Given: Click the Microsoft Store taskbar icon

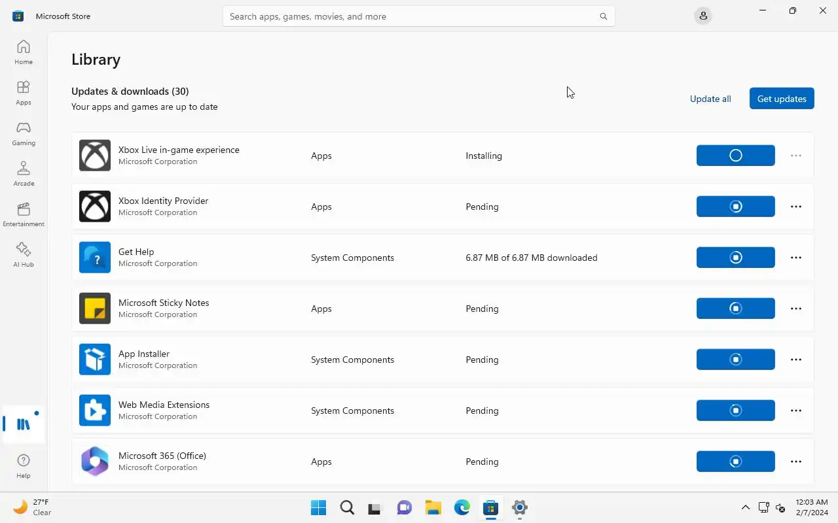Looking at the screenshot, I should tap(491, 507).
